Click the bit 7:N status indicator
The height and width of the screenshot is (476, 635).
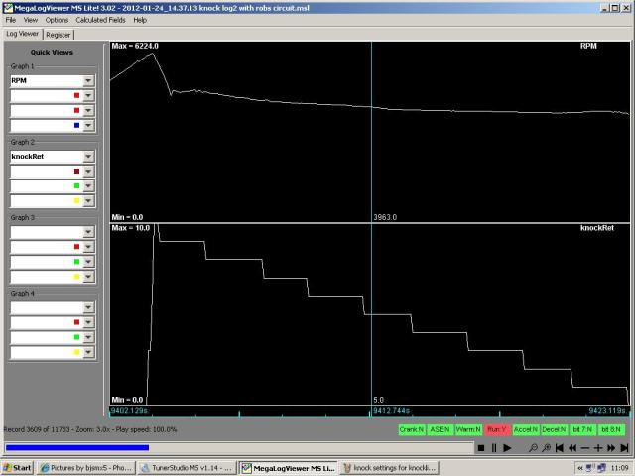[x=582, y=429]
